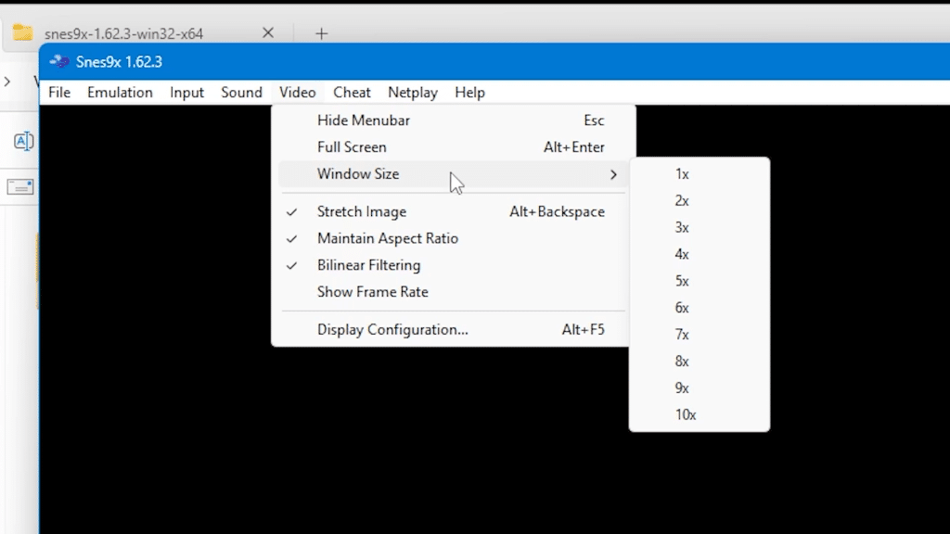This screenshot has width=950, height=534.
Task: Click the rename icon in Explorer toolbar
Action: coord(23,141)
